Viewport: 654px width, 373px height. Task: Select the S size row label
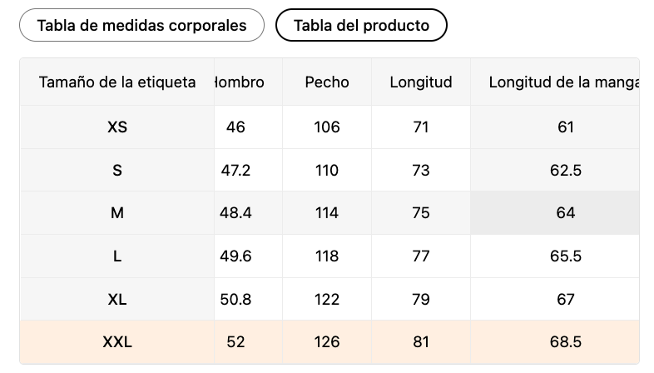(x=117, y=170)
